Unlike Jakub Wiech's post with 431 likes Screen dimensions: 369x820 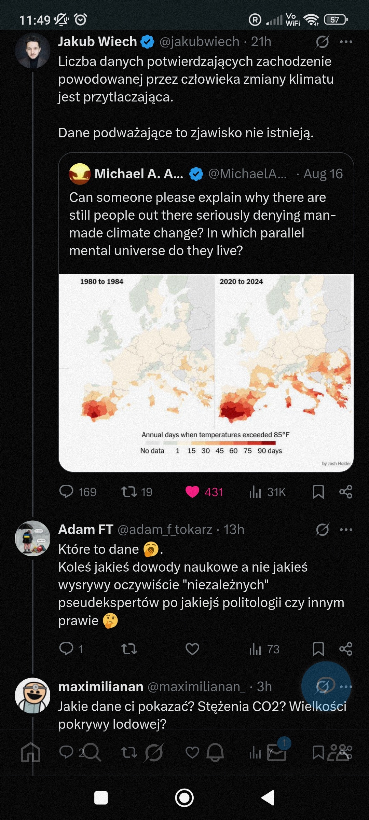click(192, 492)
